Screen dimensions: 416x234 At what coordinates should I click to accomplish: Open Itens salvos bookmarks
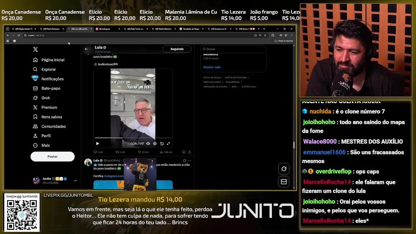(x=47, y=117)
